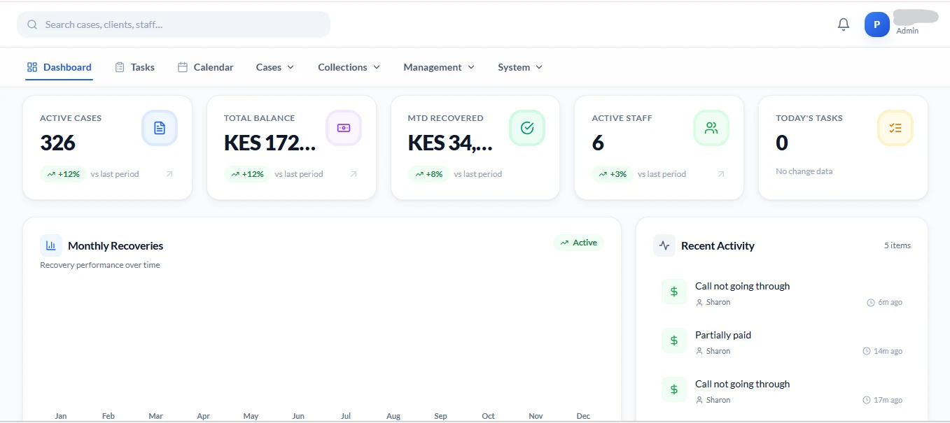Click the Monthly Recoveries heading
The image size is (950, 423).
[x=116, y=245]
